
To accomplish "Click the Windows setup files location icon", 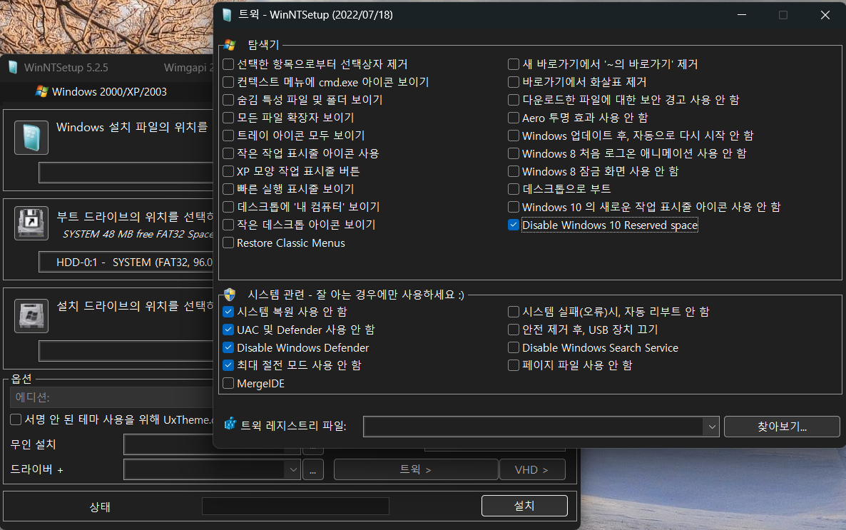I will pos(31,138).
